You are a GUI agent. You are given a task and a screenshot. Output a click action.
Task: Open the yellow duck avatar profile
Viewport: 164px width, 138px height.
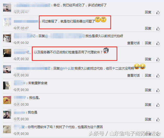(x=7, y=100)
